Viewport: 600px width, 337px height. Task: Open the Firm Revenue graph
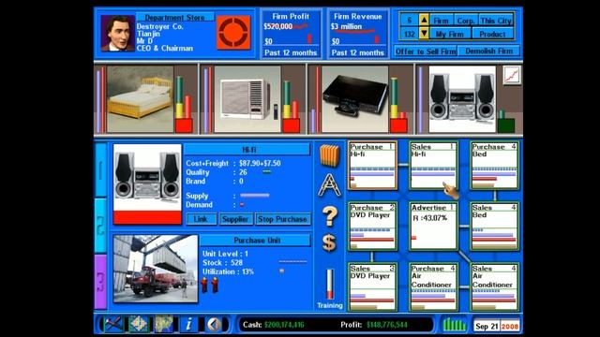(x=358, y=34)
